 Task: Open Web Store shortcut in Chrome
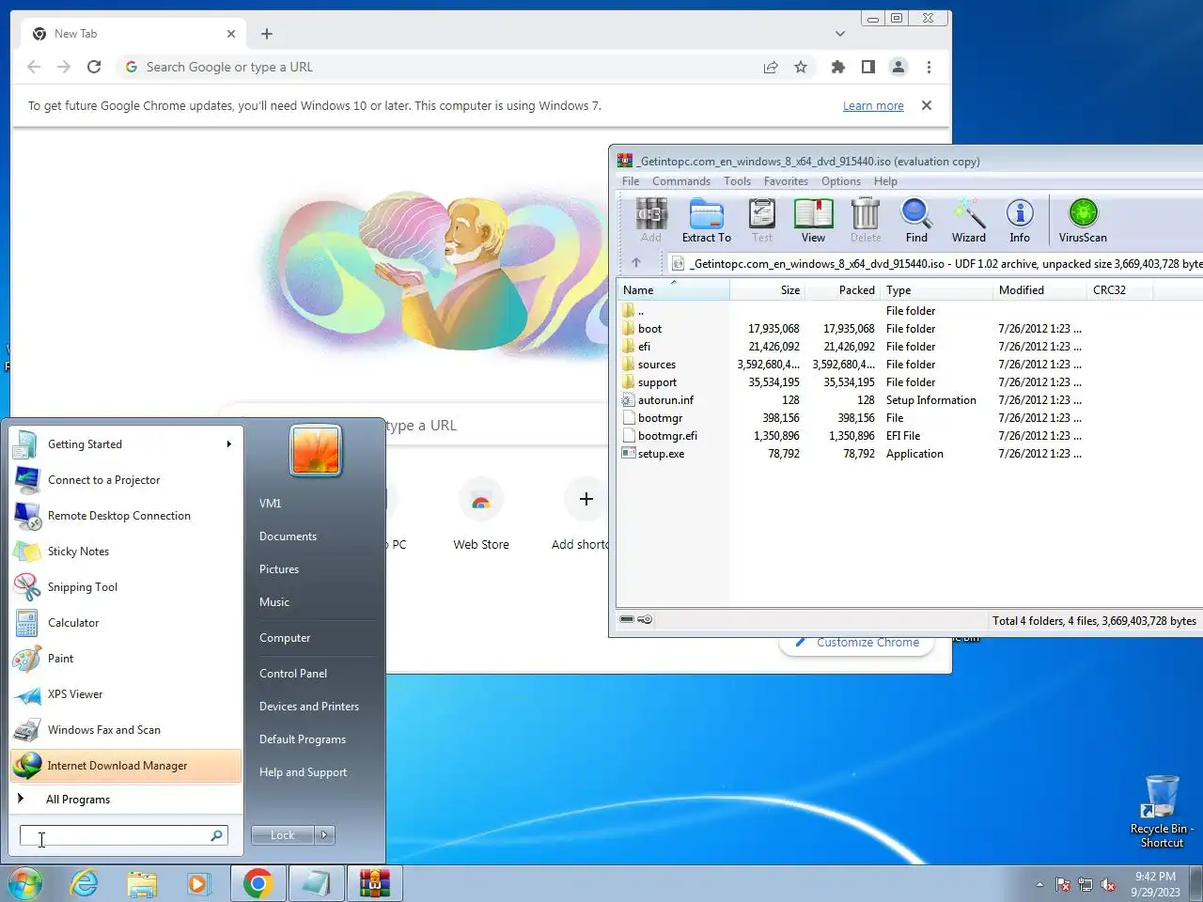[481, 515]
